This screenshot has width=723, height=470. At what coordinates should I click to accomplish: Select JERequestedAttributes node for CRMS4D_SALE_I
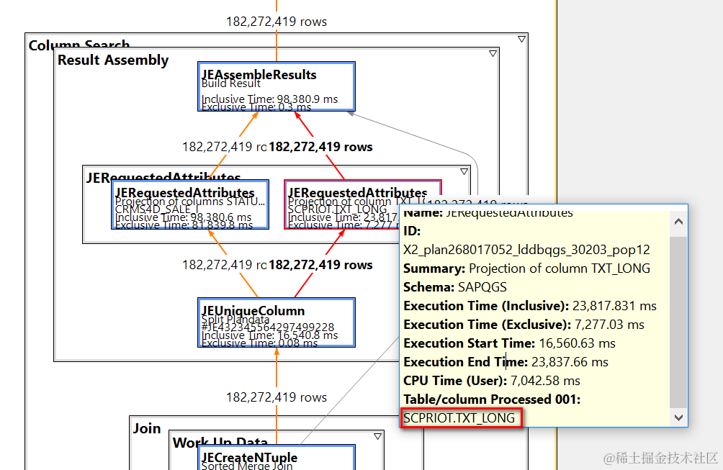tap(190, 204)
